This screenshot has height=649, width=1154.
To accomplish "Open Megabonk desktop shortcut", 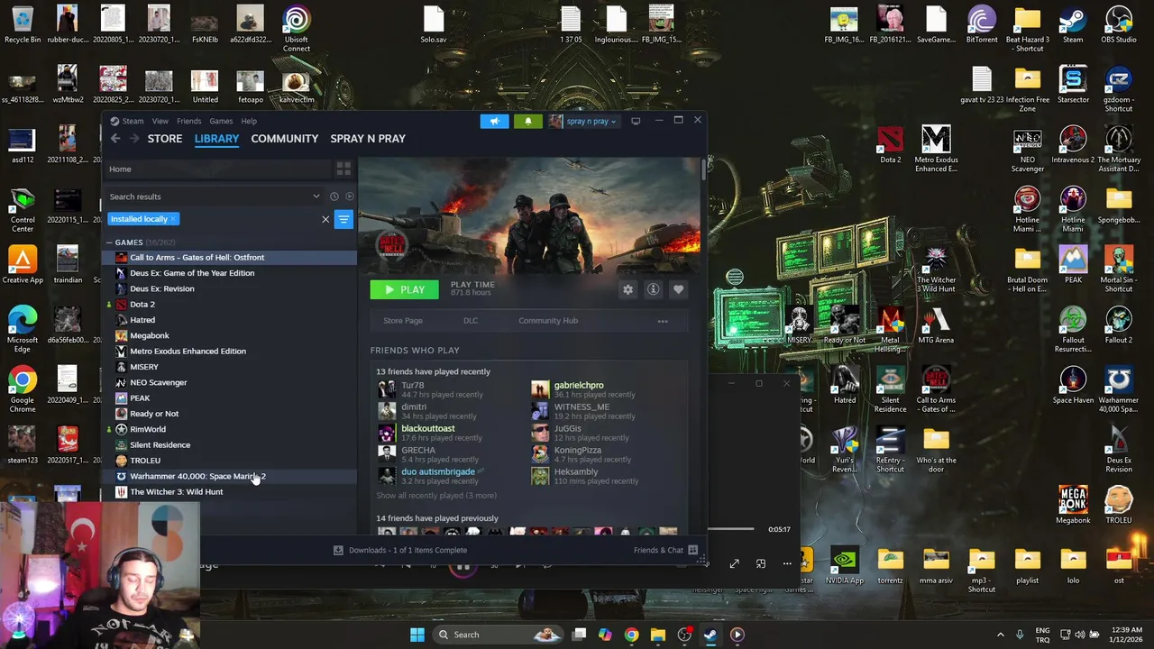I will [x=1073, y=506].
